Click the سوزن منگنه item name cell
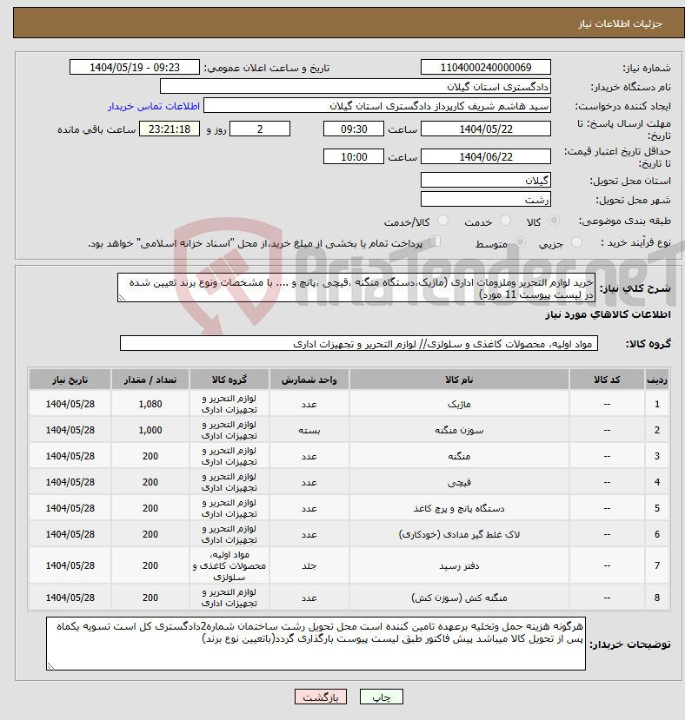 point(459,430)
